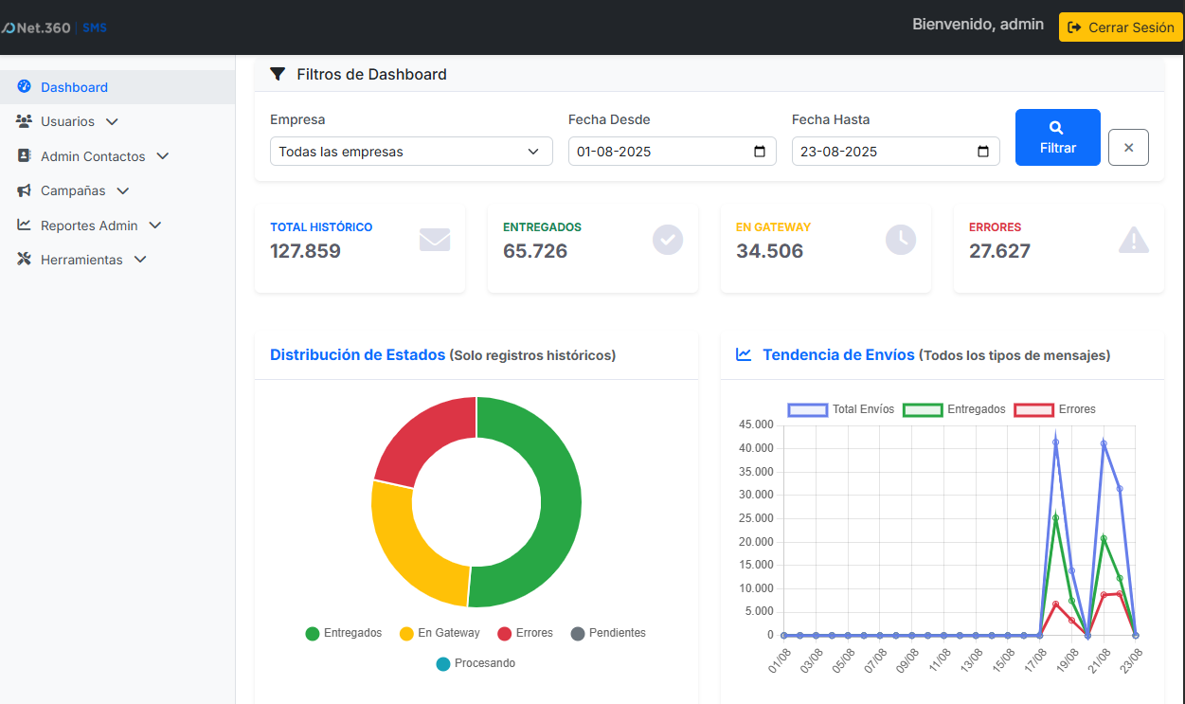The height and width of the screenshot is (704, 1185).
Task: Toggle Total Envíos series in chart legend
Action: click(x=807, y=409)
